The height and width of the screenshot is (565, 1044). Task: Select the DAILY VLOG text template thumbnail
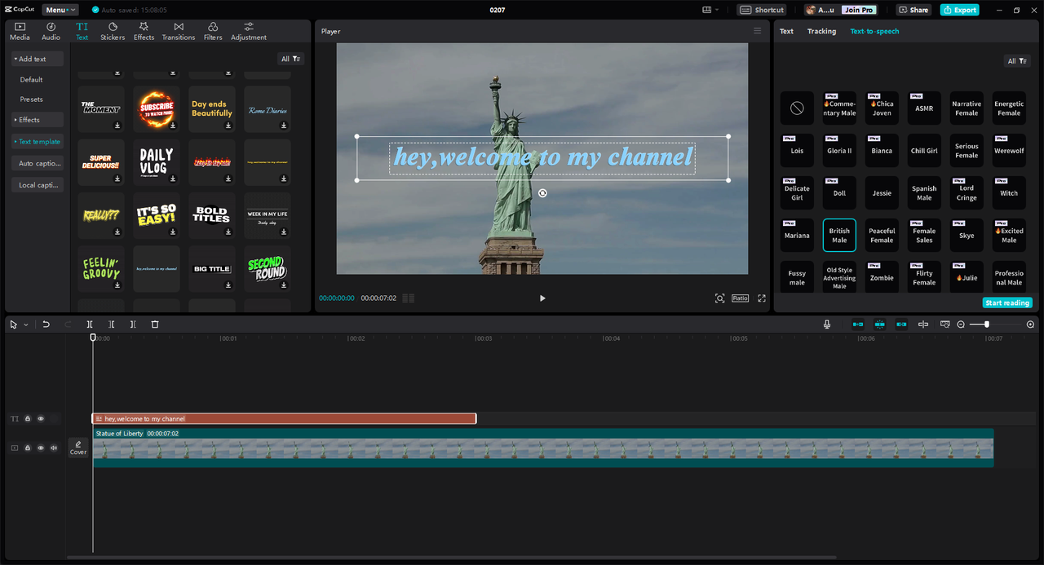tap(157, 161)
